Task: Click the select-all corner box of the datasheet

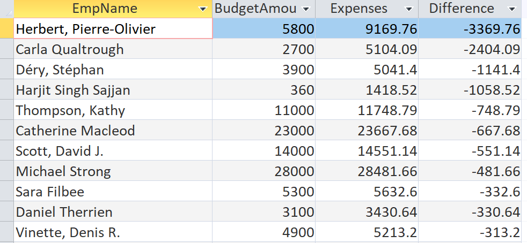Action: (7, 9)
